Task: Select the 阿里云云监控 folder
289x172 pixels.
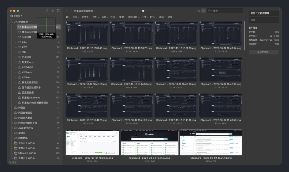Action: [36, 113]
